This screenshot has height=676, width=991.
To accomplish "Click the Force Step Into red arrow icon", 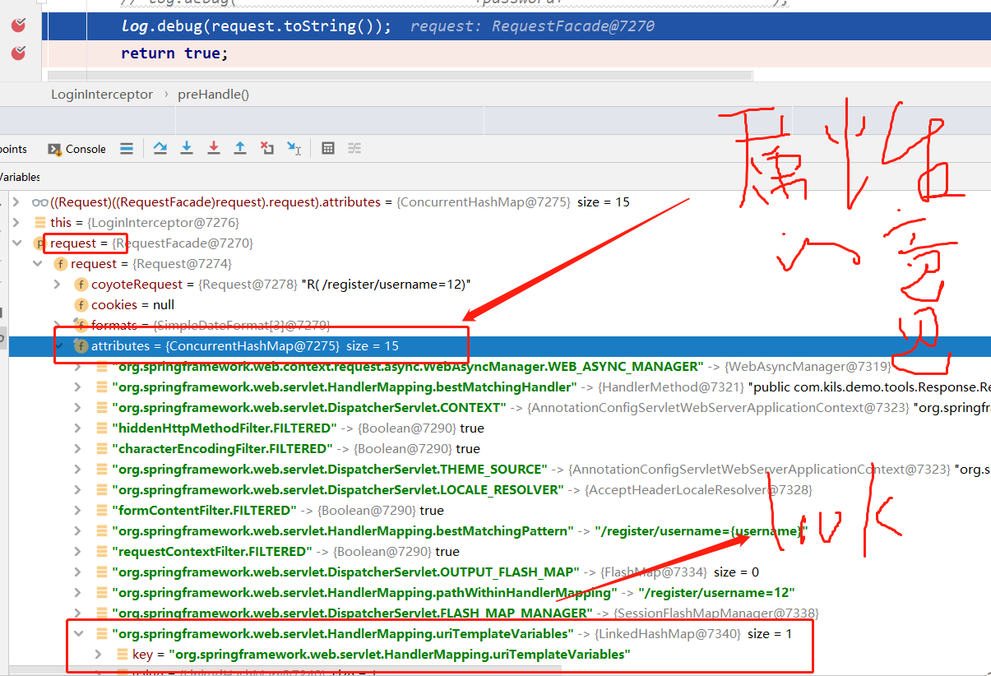I will coord(213,148).
